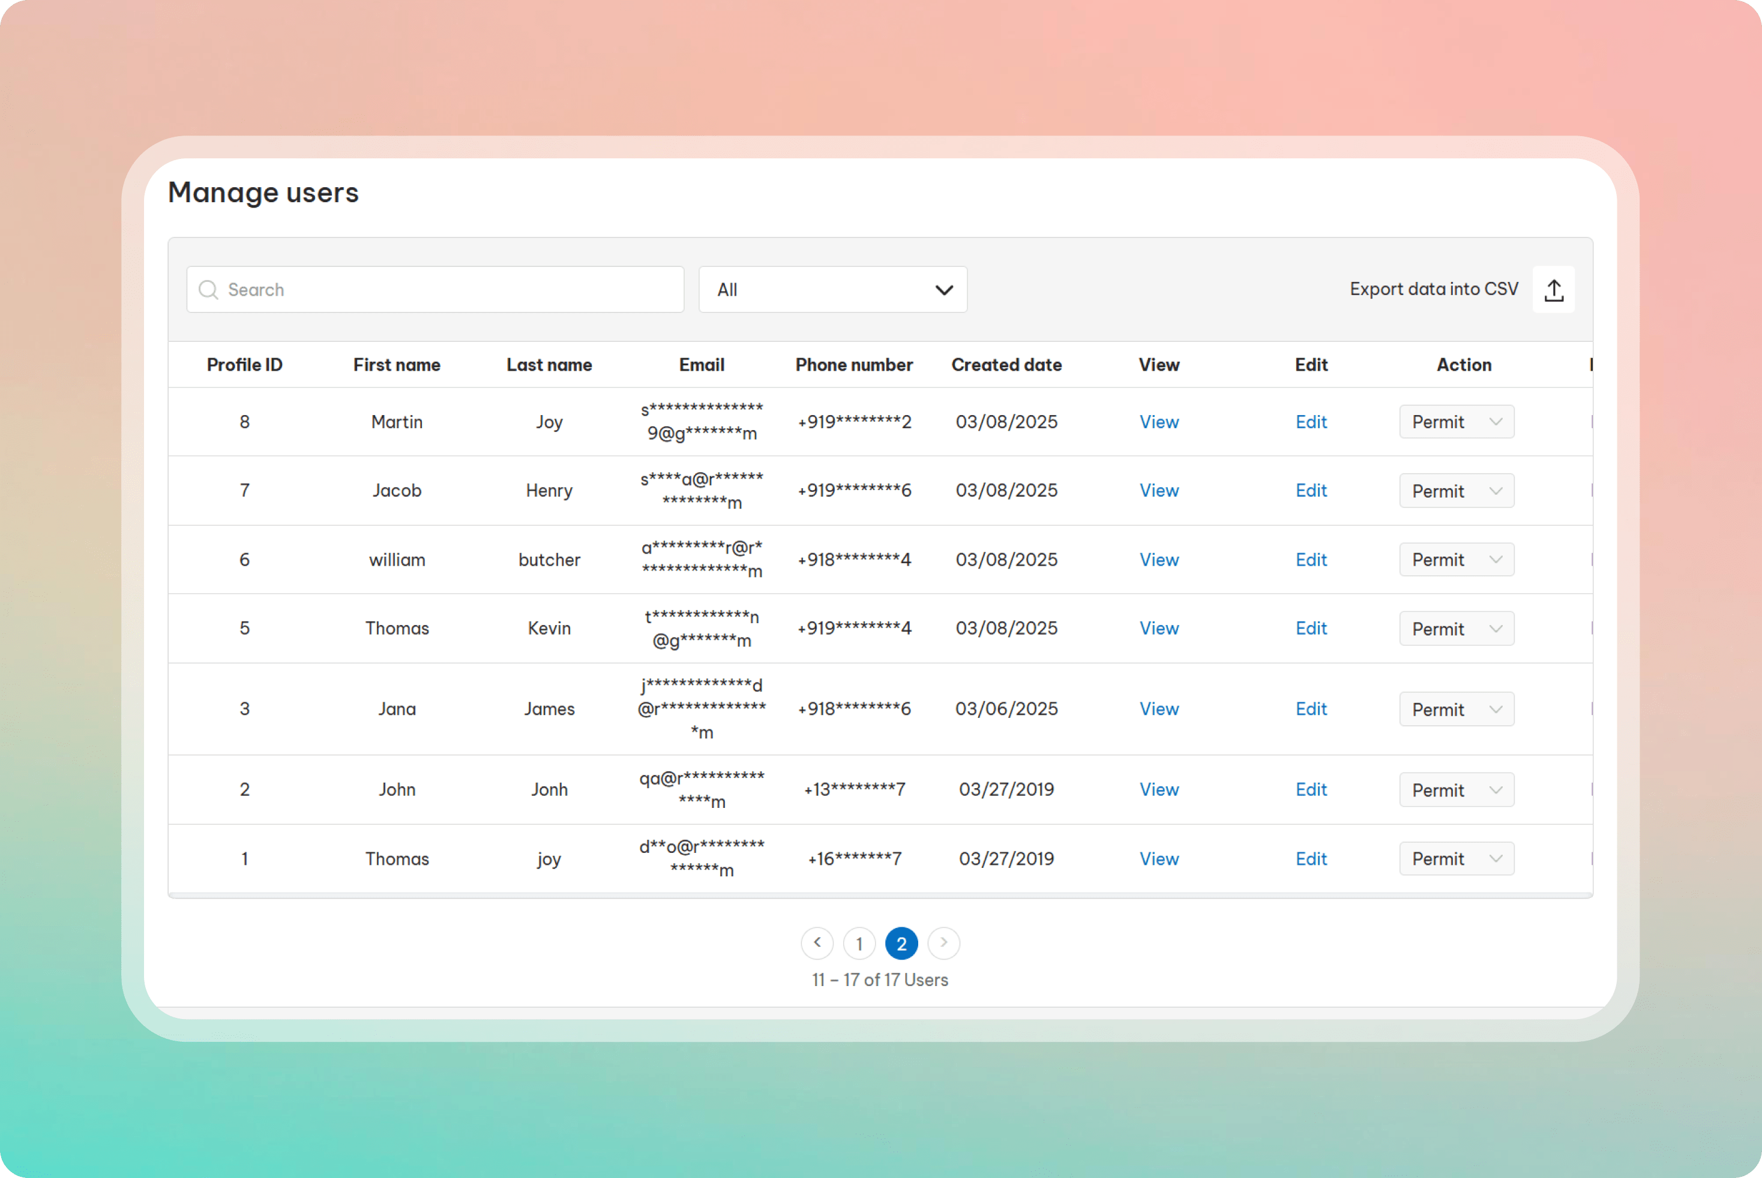This screenshot has height=1178, width=1762.
Task: Edit profile 6 william butcher
Action: coord(1311,560)
